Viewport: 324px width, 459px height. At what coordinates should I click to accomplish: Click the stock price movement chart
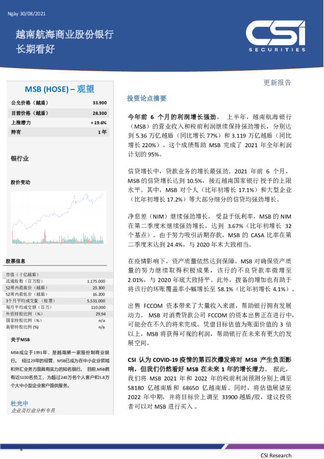(58, 218)
